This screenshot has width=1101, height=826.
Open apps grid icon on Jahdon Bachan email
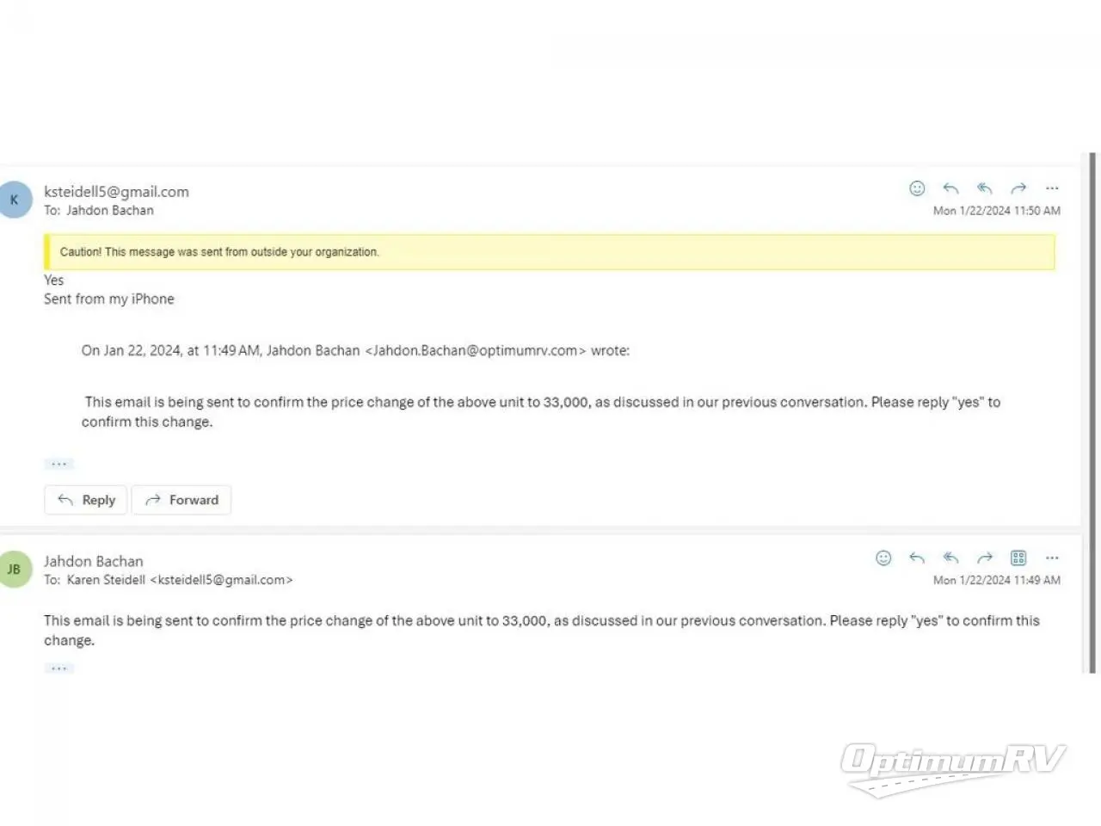click(1018, 558)
